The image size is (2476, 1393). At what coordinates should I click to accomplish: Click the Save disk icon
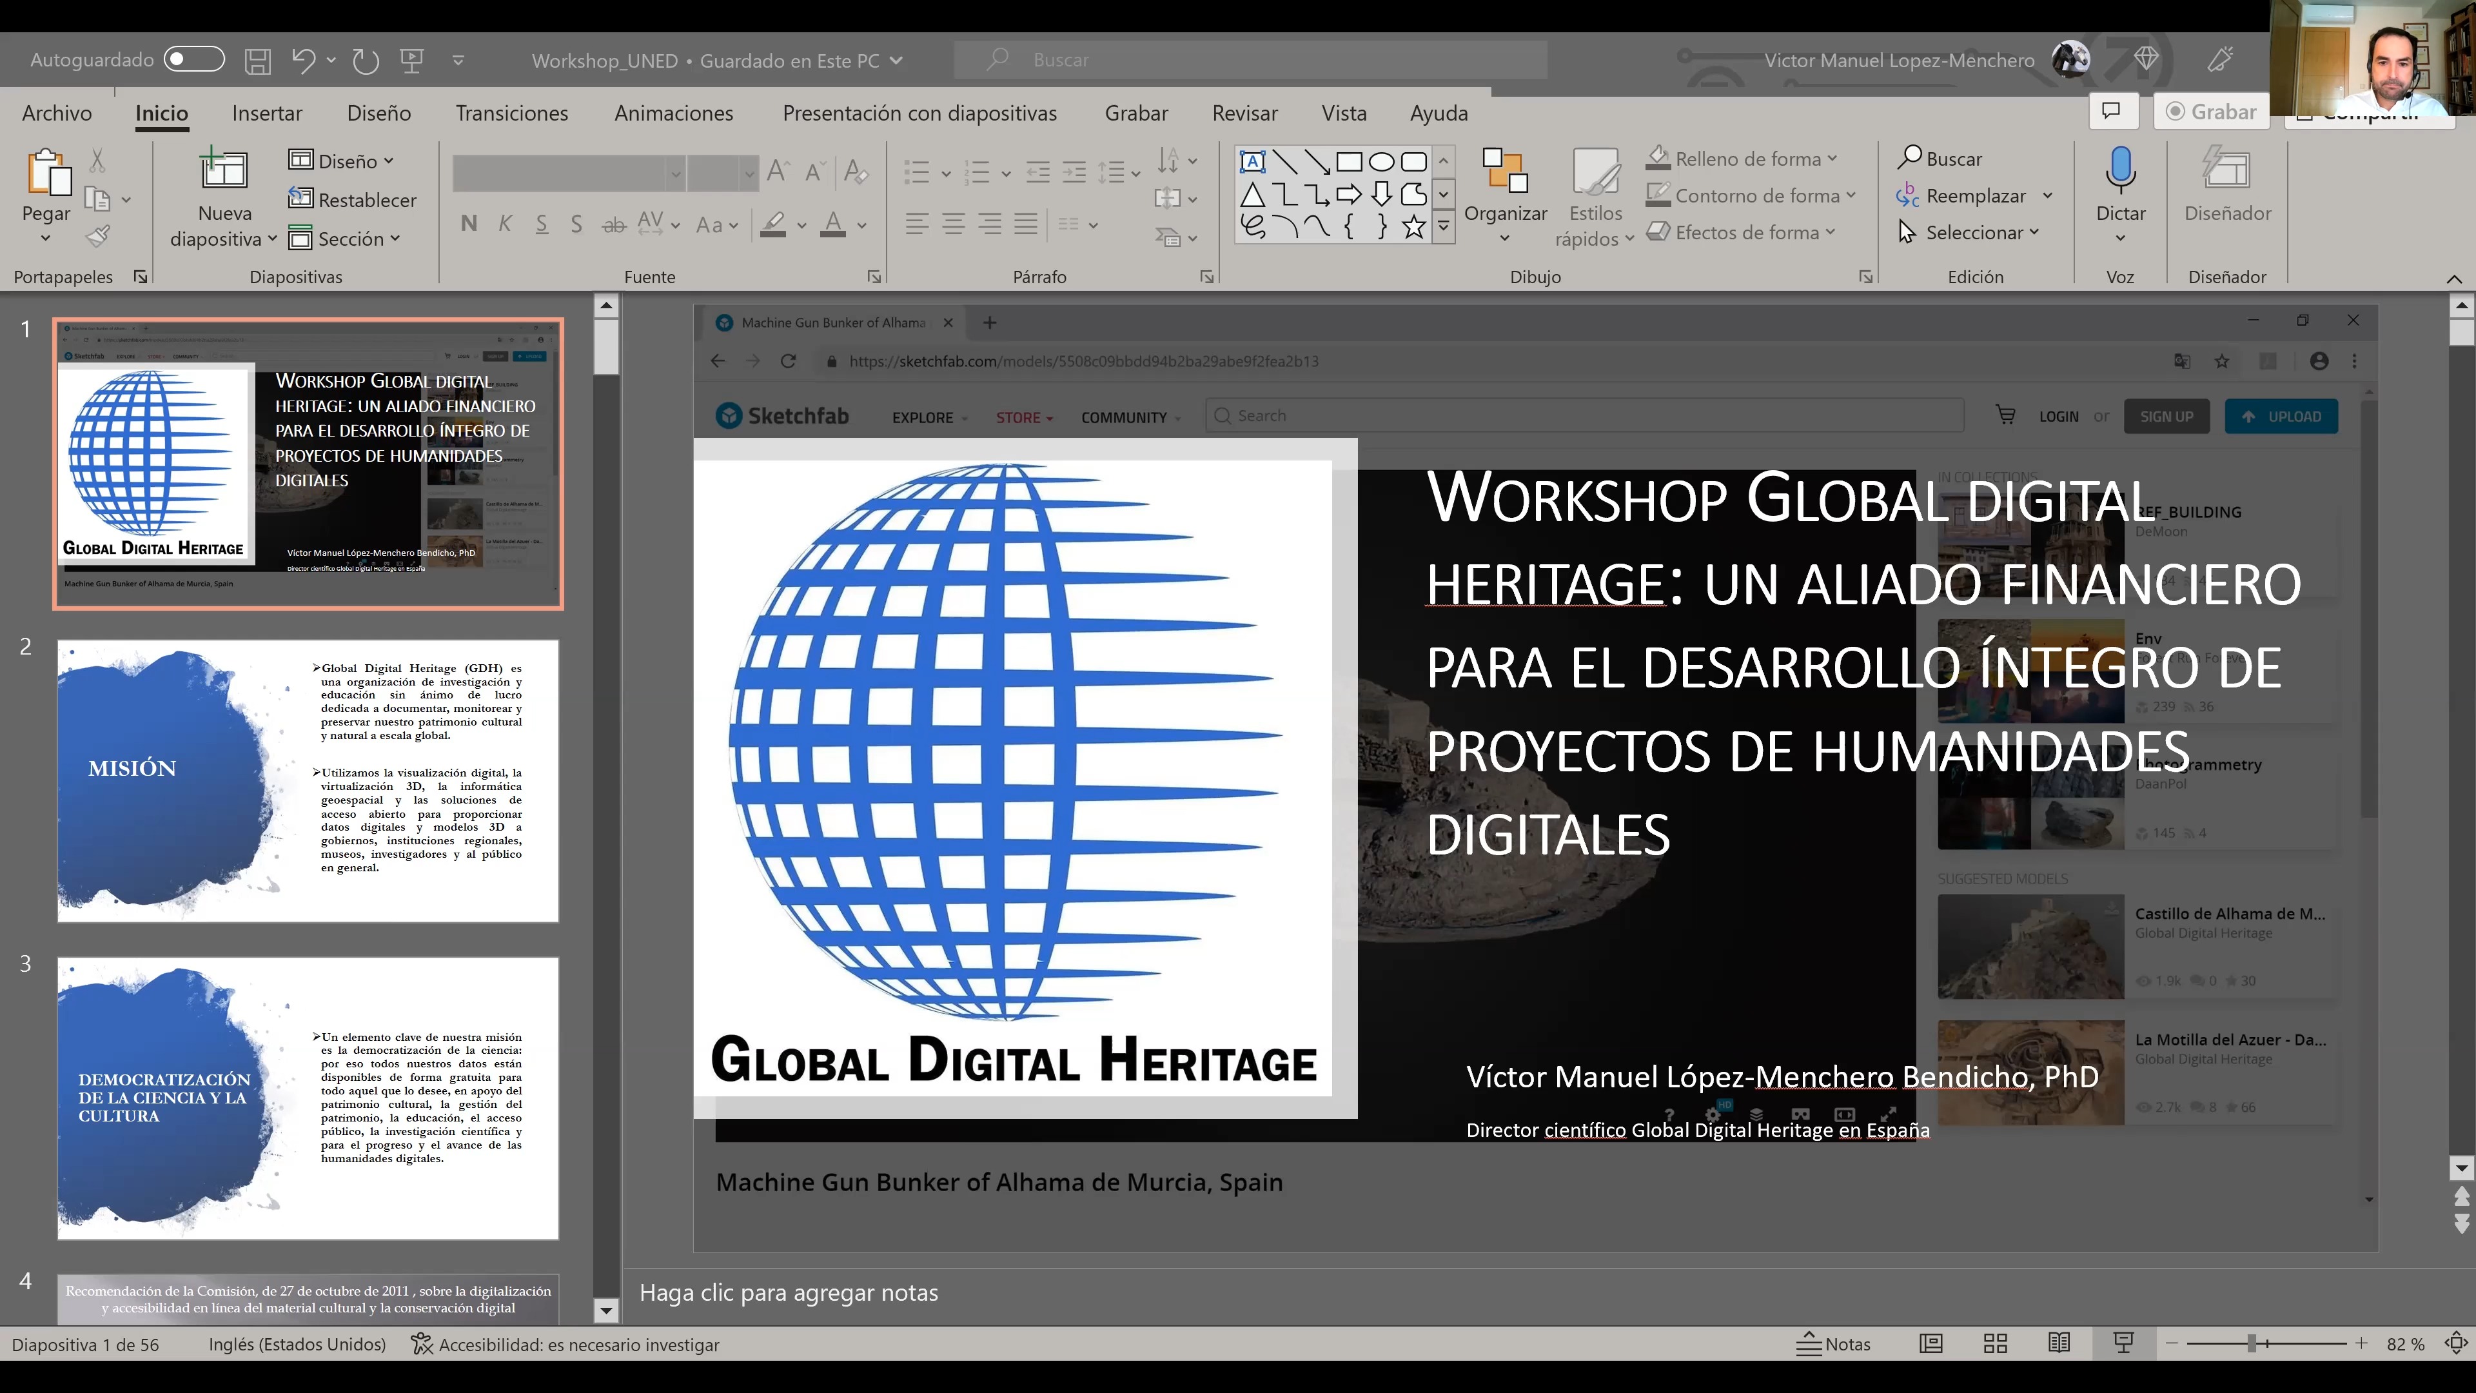[x=257, y=61]
